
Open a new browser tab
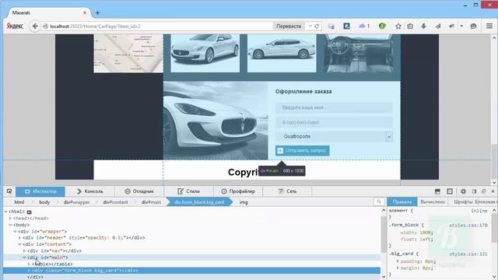[x=97, y=12]
